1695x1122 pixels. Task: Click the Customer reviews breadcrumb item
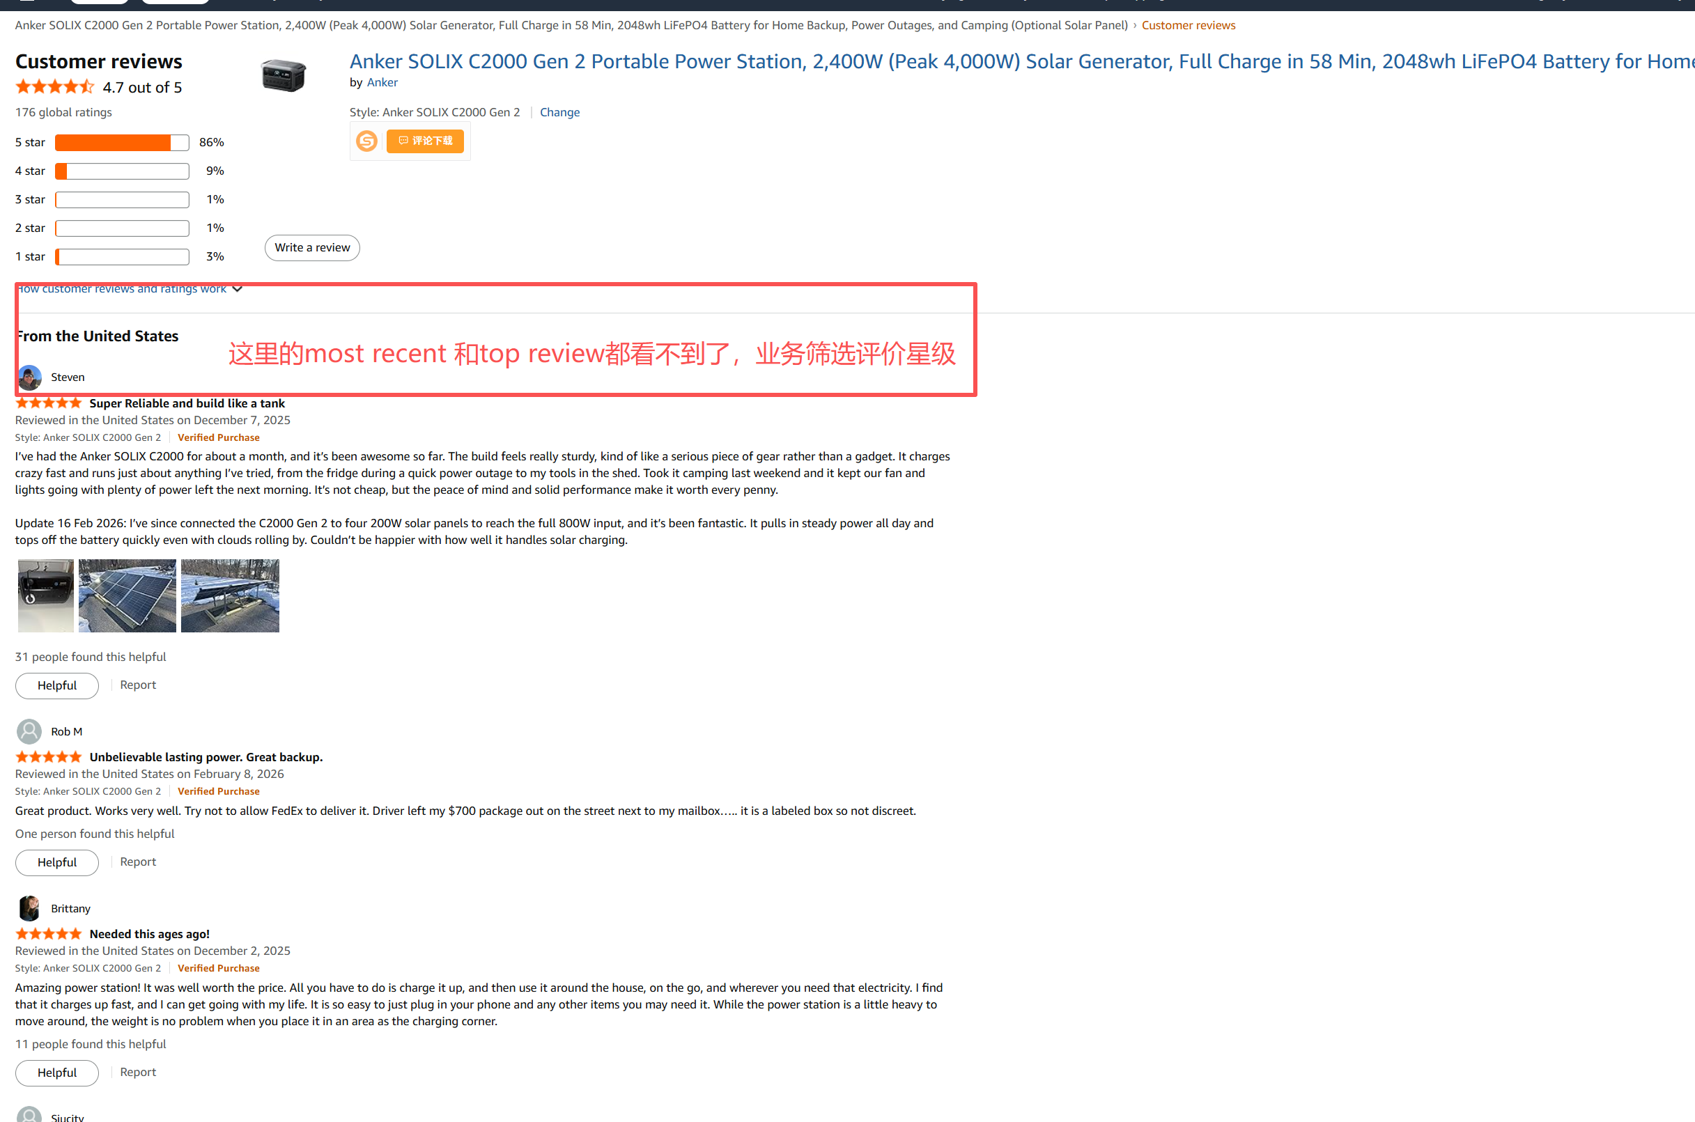coord(1189,25)
